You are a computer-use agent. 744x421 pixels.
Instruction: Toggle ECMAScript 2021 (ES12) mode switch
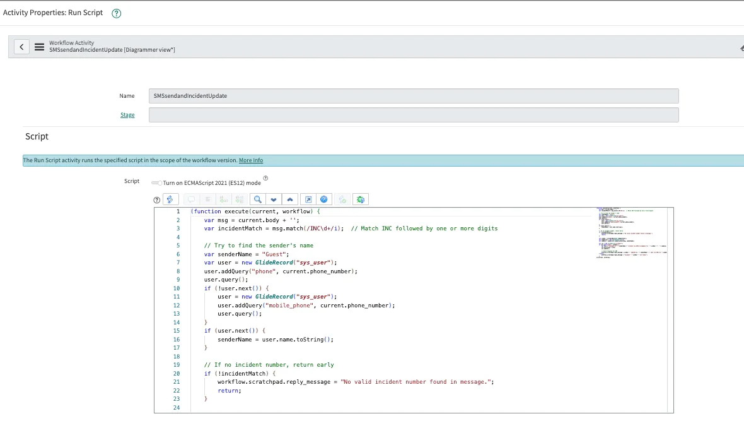pyautogui.click(x=156, y=183)
